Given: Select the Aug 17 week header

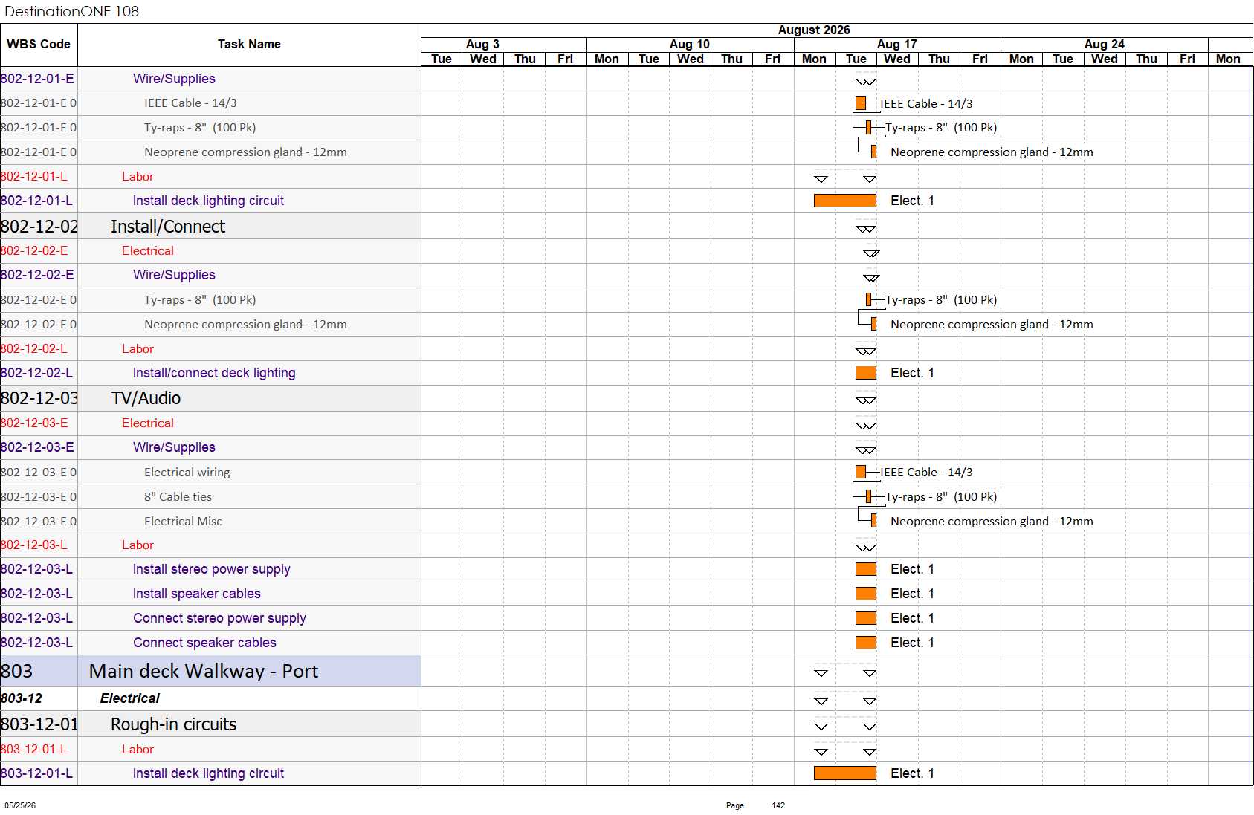Looking at the screenshot, I should coord(896,45).
